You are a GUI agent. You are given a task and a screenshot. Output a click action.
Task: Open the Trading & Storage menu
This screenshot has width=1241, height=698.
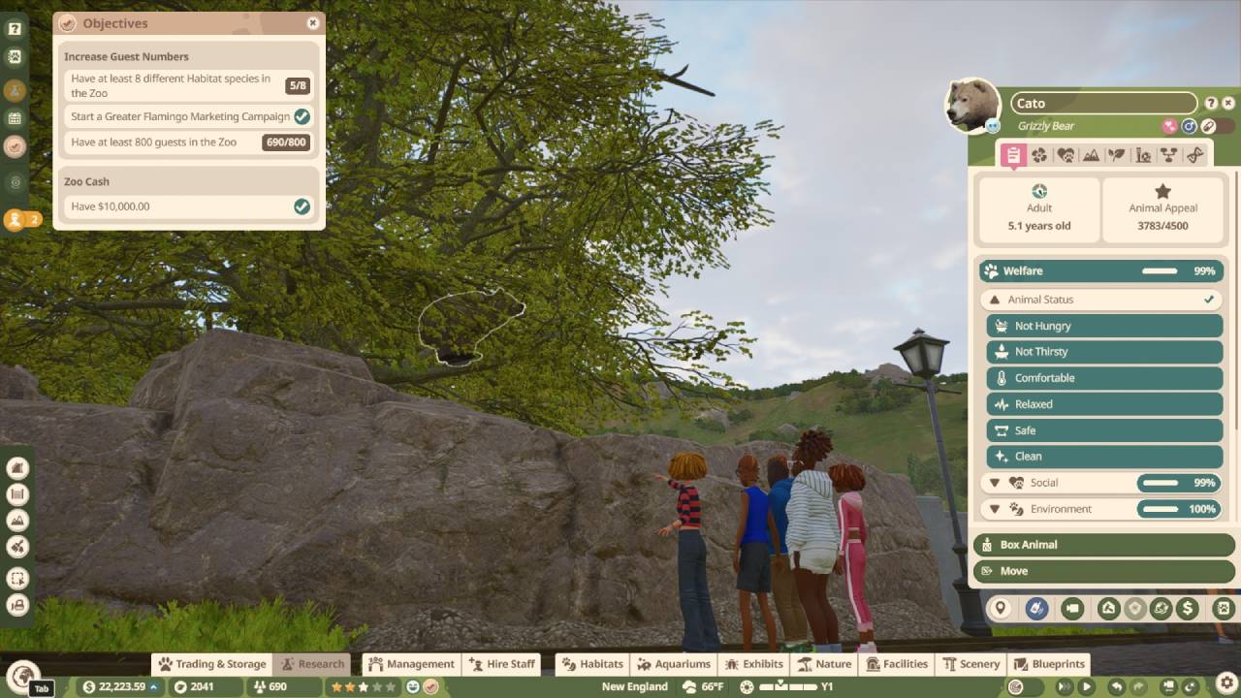211,664
